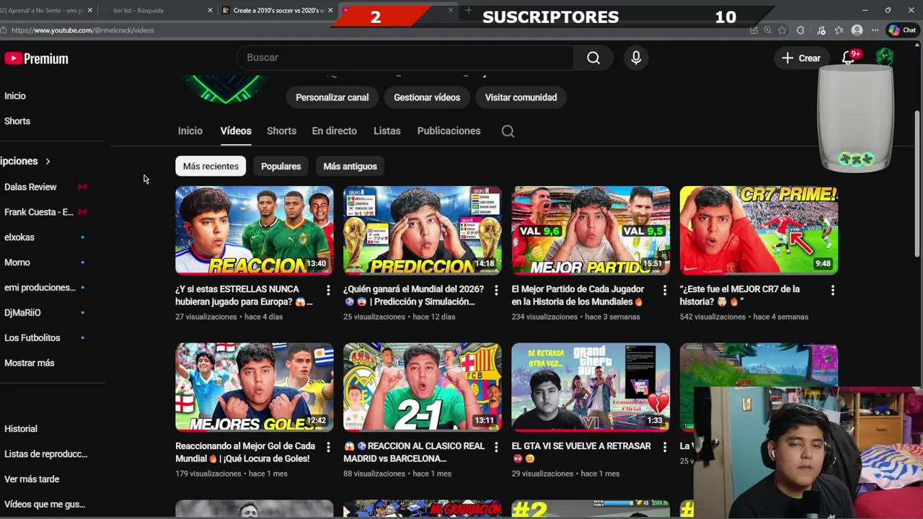Filter videos by Populares

tap(281, 167)
